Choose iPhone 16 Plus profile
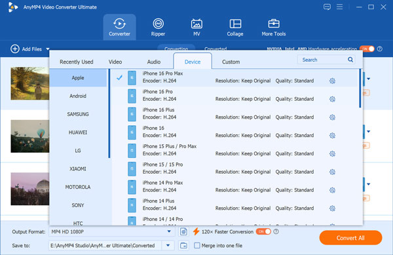 234,114
